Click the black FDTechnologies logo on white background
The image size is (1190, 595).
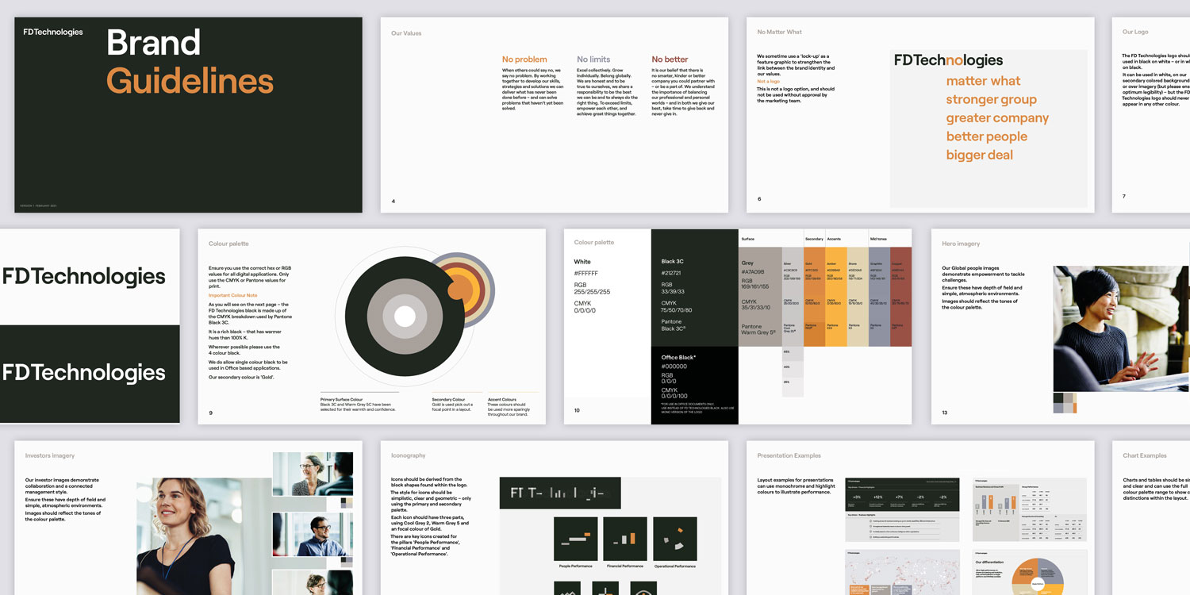click(84, 276)
